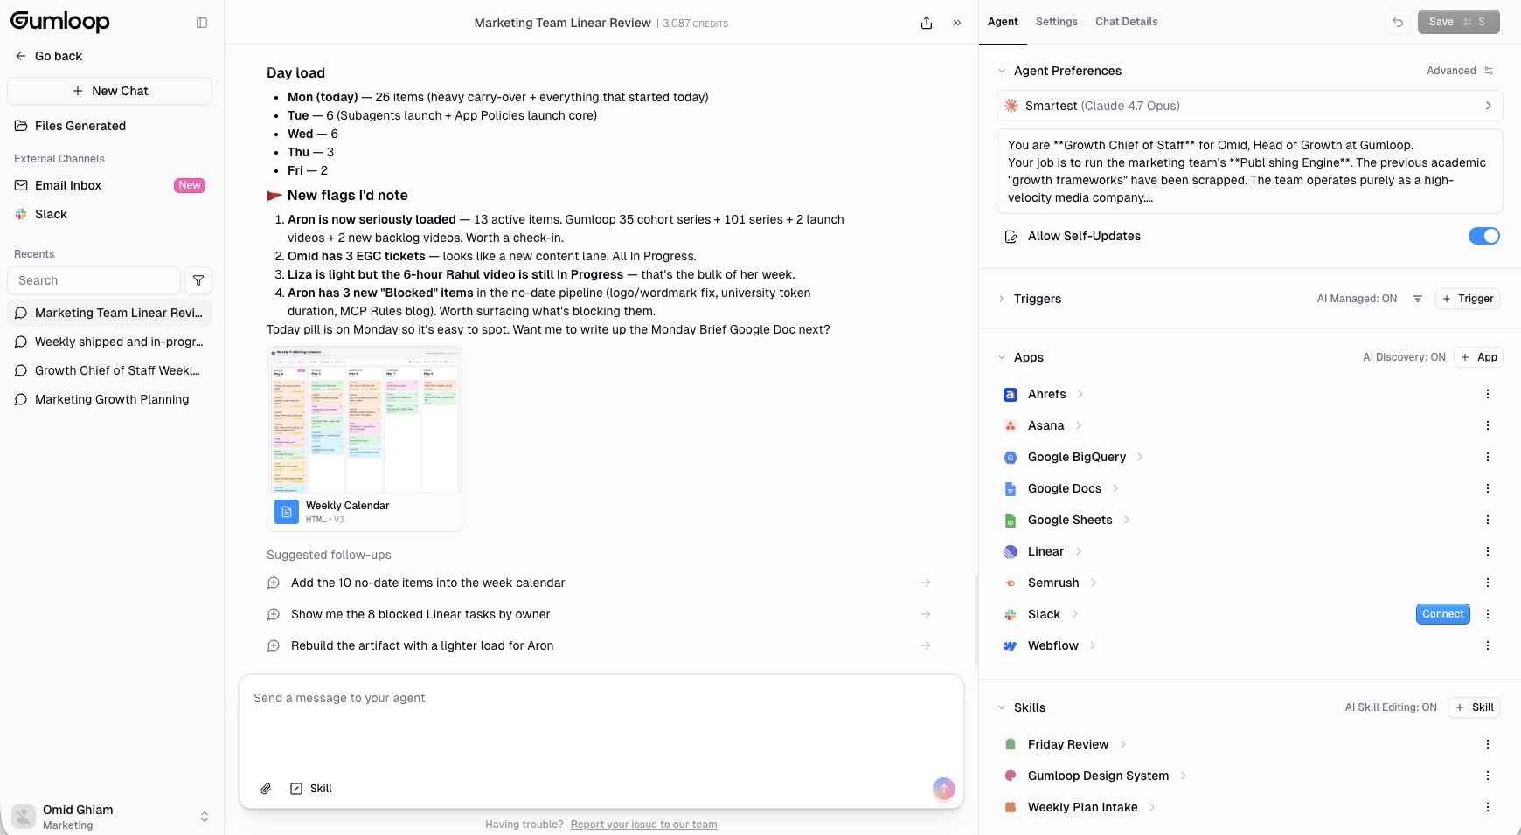Open more options for Ahrefs
Viewport: 1521px width, 835px height.
click(x=1488, y=394)
